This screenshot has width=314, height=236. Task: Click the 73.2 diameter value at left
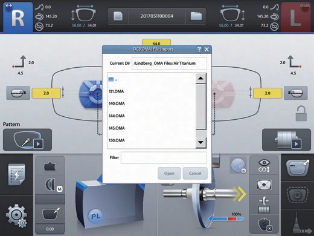point(49,25)
